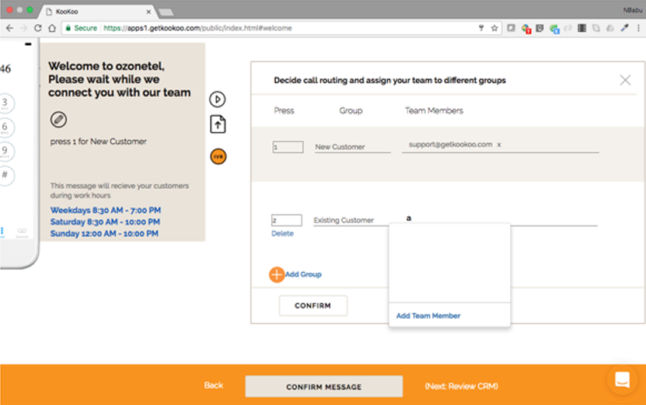Click the Secure padlock indicator
Image resolution: width=646 pixels, height=405 pixels.
click(x=82, y=28)
